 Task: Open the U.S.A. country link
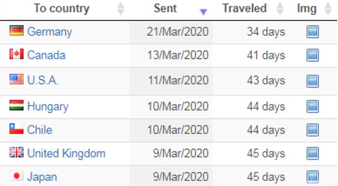43,80
